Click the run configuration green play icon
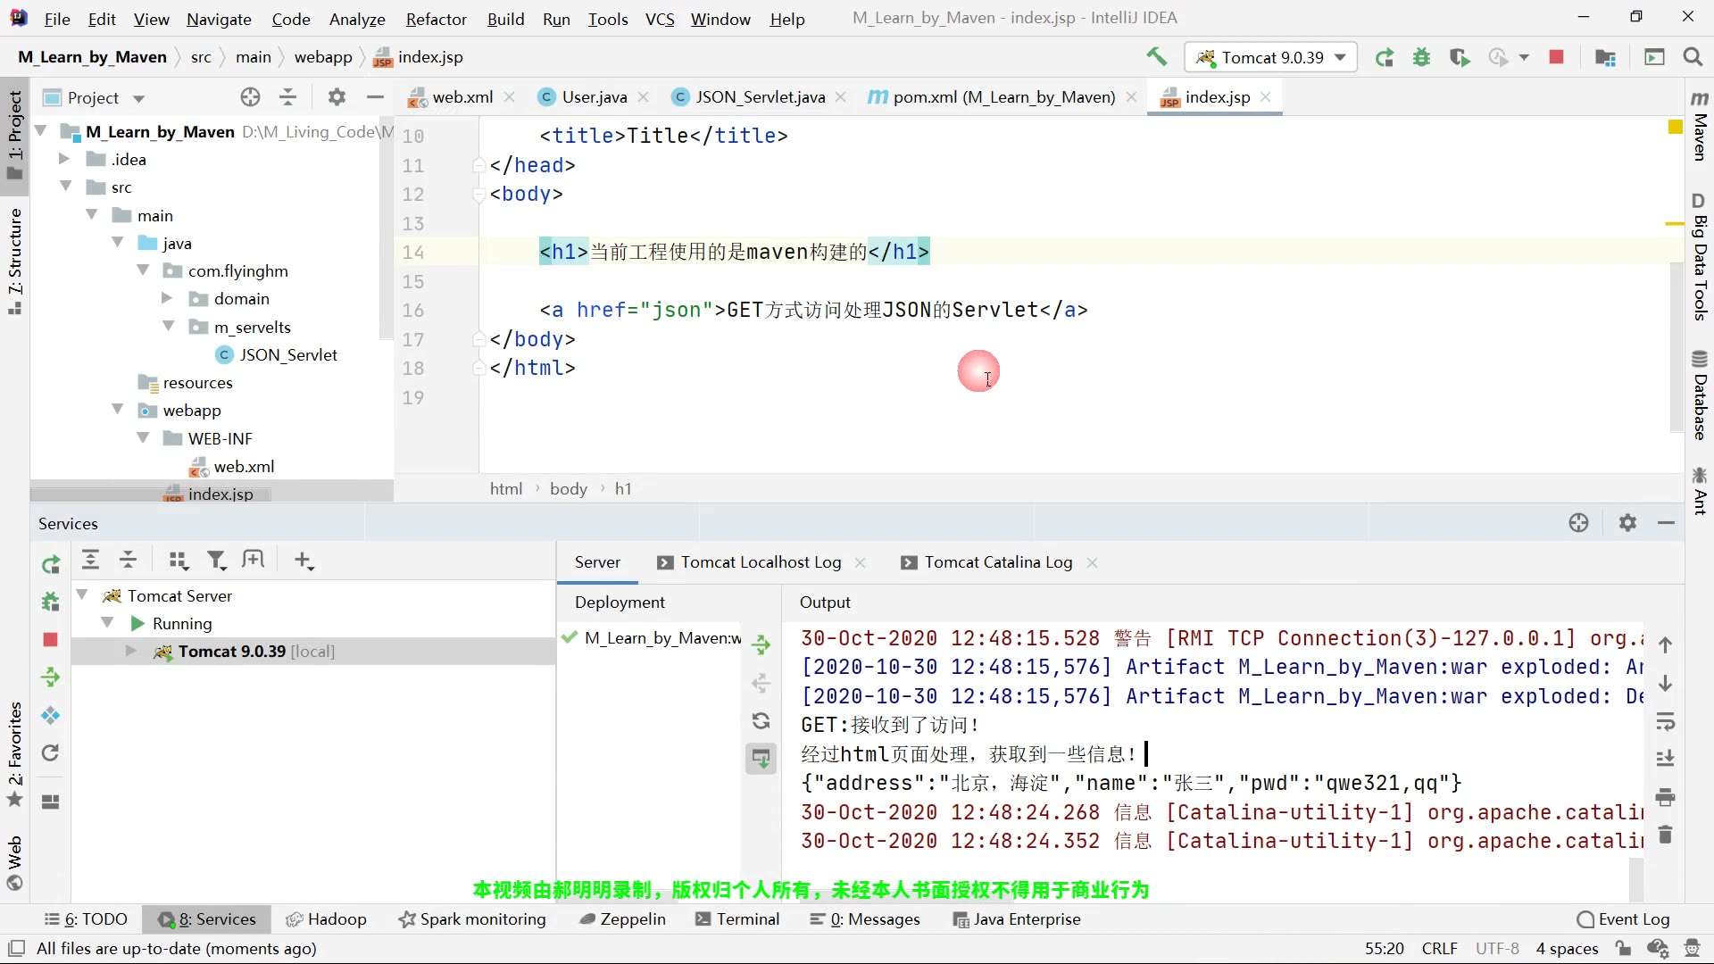This screenshot has width=1714, height=964. click(1385, 56)
